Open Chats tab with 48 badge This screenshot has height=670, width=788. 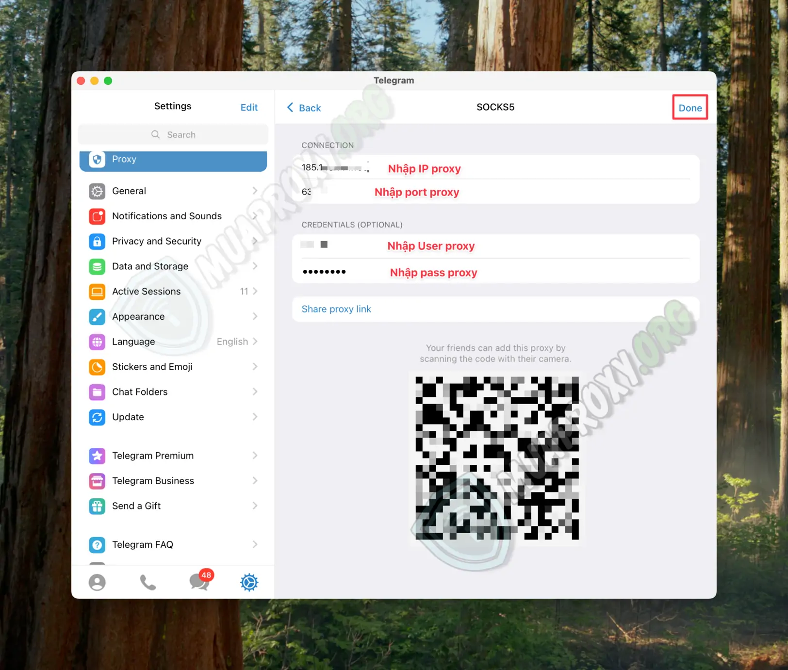pyautogui.click(x=200, y=580)
